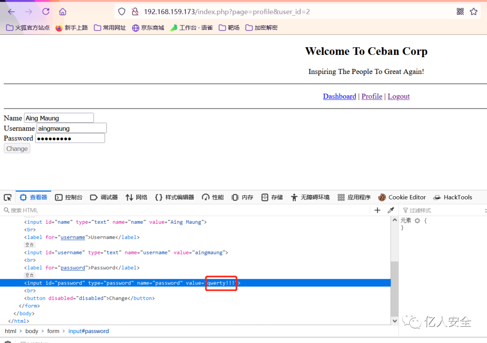Open the 工作台 · 语雀 bookmark
The image size is (487, 343).
(x=192, y=28)
